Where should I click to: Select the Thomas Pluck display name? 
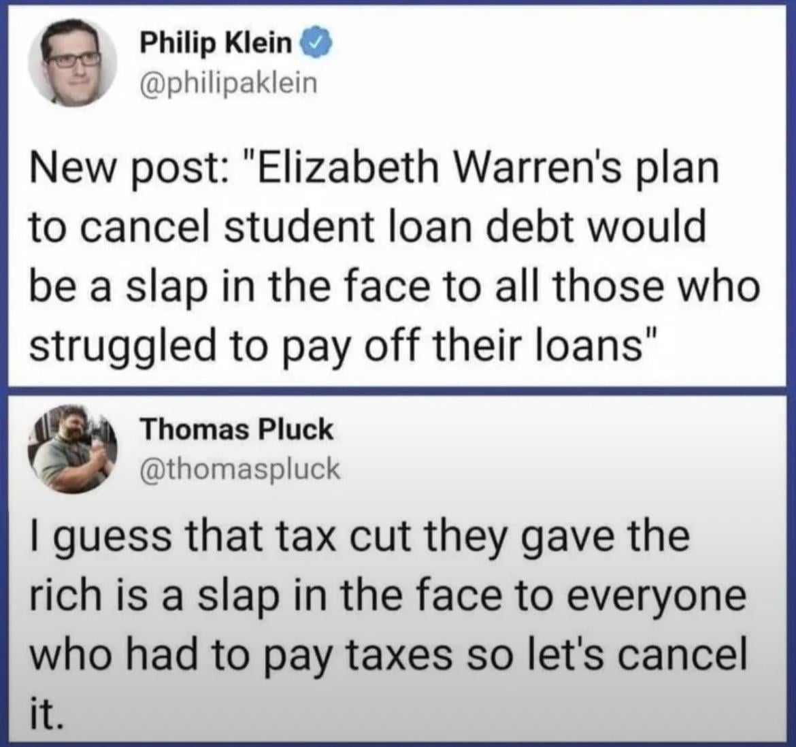[237, 430]
